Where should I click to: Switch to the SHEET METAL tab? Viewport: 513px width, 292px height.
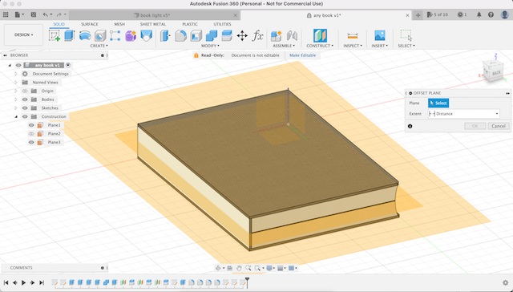(x=153, y=24)
